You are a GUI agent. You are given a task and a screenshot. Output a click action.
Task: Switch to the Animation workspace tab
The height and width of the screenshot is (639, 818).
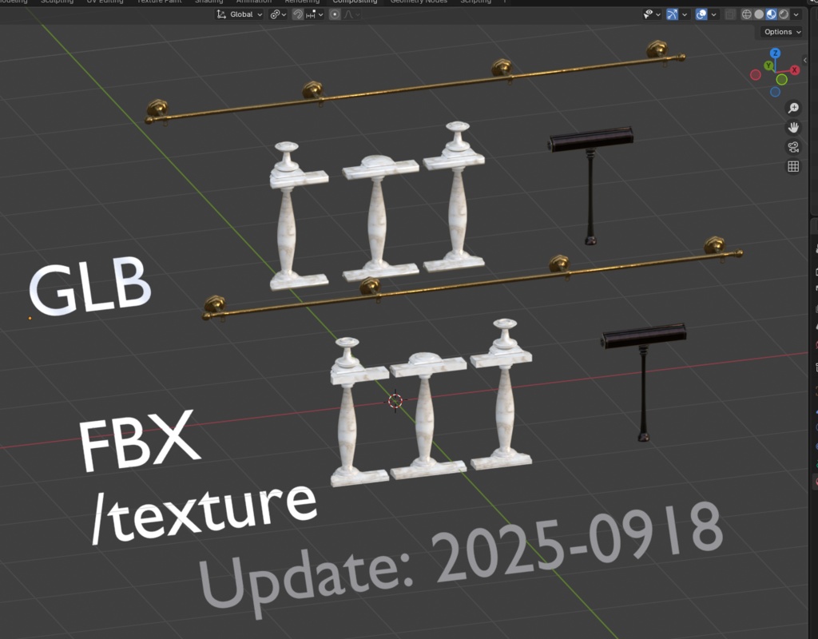253,2
